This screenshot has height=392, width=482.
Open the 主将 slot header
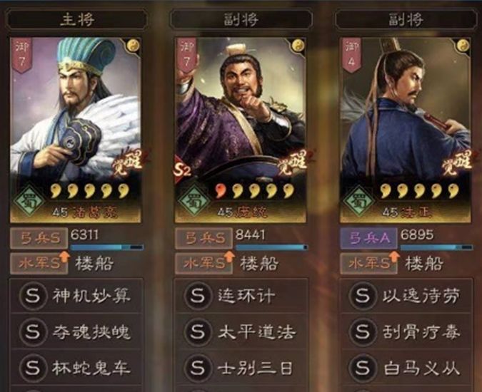point(76,19)
